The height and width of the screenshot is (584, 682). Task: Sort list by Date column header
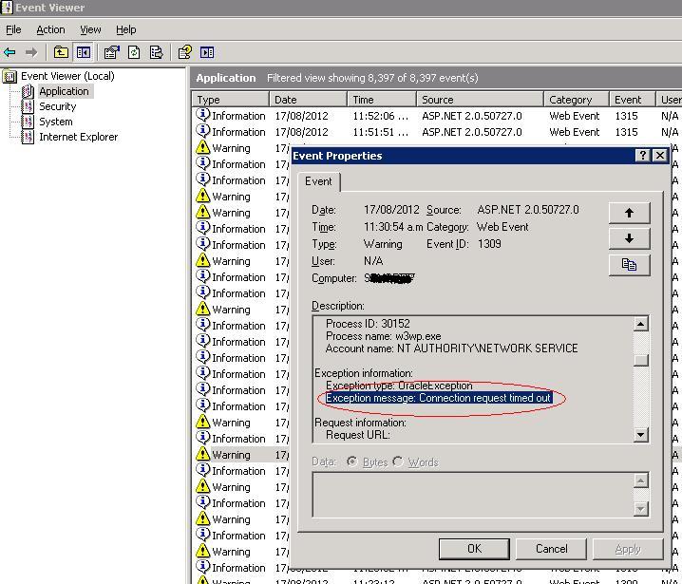tap(308, 100)
